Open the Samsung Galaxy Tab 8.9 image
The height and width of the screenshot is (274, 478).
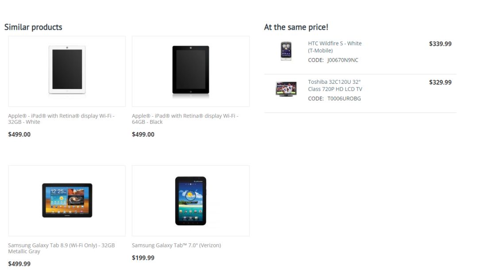point(67,200)
